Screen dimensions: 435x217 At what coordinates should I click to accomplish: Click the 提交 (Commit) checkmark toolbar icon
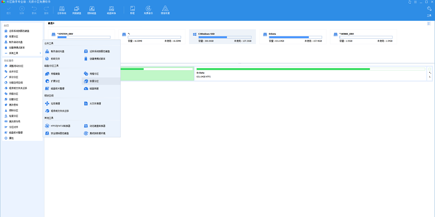tap(8, 10)
